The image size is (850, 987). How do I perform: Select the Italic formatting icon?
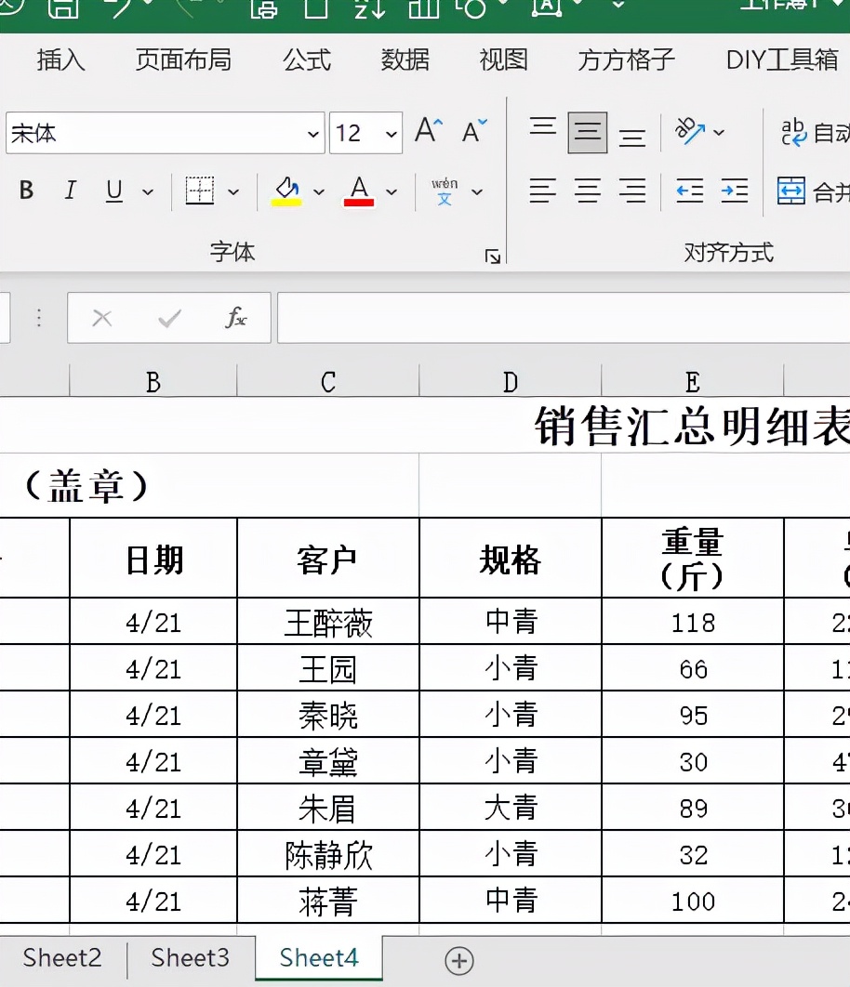pos(69,191)
